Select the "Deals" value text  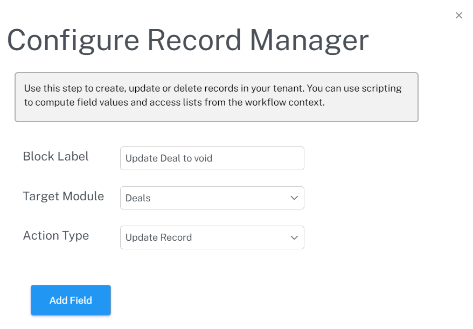click(x=138, y=198)
